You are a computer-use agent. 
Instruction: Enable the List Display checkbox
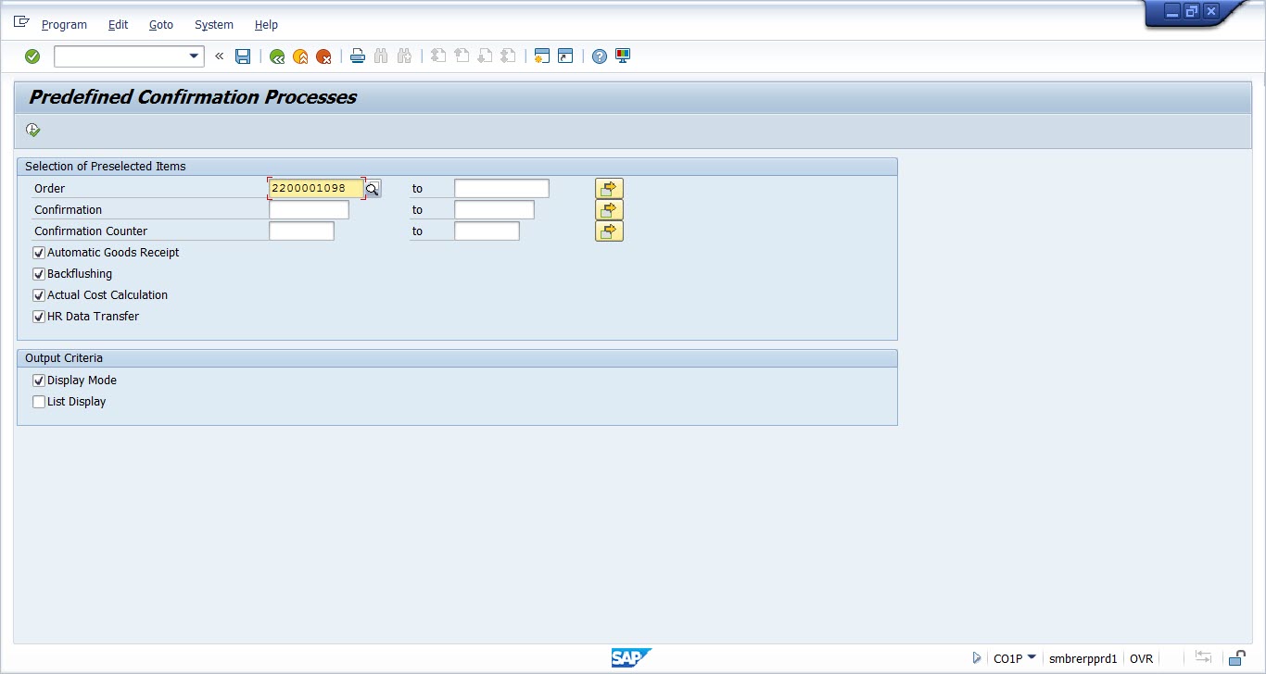pos(39,402)
